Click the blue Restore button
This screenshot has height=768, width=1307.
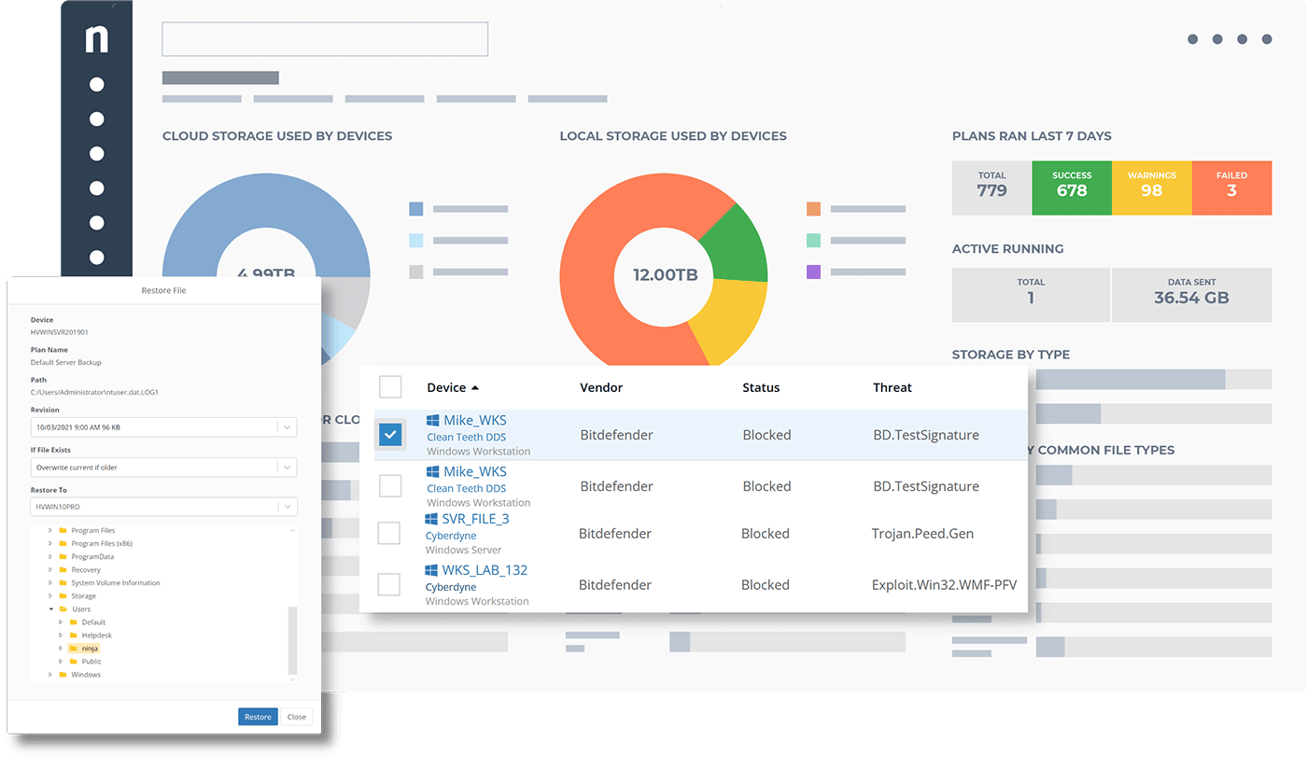(258, 717)
